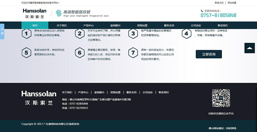Click footer link 产品中心

(83, 92)
